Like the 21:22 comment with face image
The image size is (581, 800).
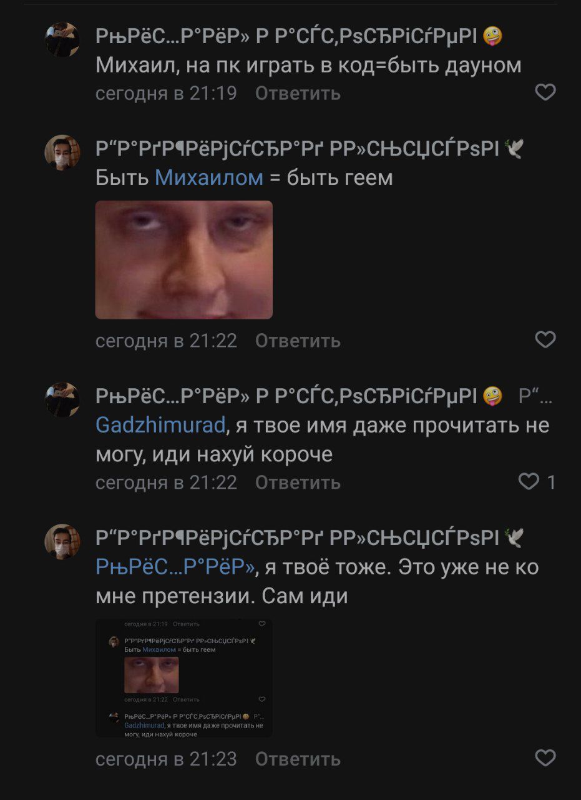(x=545, y=339)
